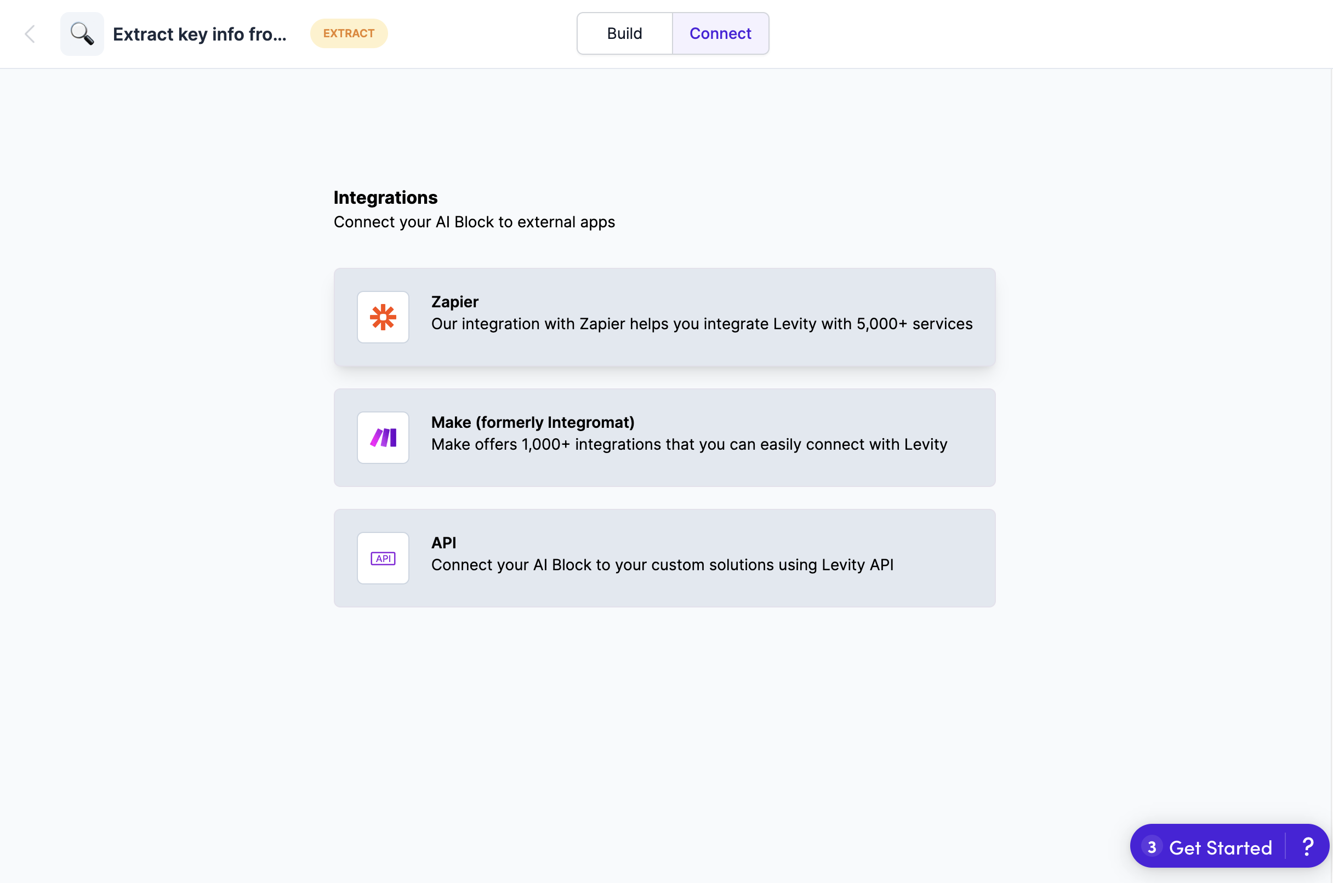1333x883 pixels.
Task: Click the back navigation chevron
Action: tap(30, 33)
